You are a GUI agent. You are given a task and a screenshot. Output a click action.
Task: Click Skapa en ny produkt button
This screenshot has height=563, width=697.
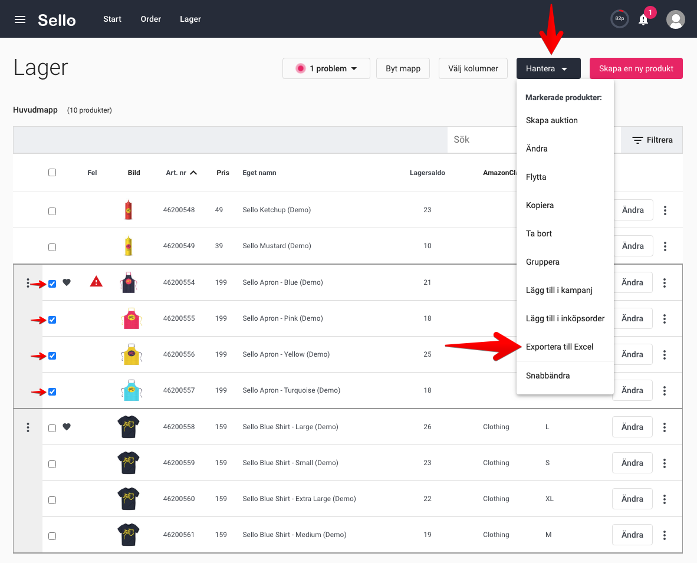point(636,68)
